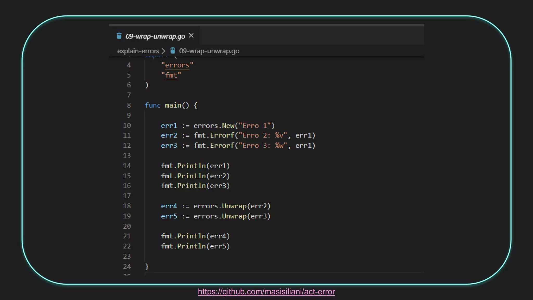This screenshot has height=300, width=533.
Task: Click the breadcrumb chevron after explain-errors
Action: coord(163,51)
